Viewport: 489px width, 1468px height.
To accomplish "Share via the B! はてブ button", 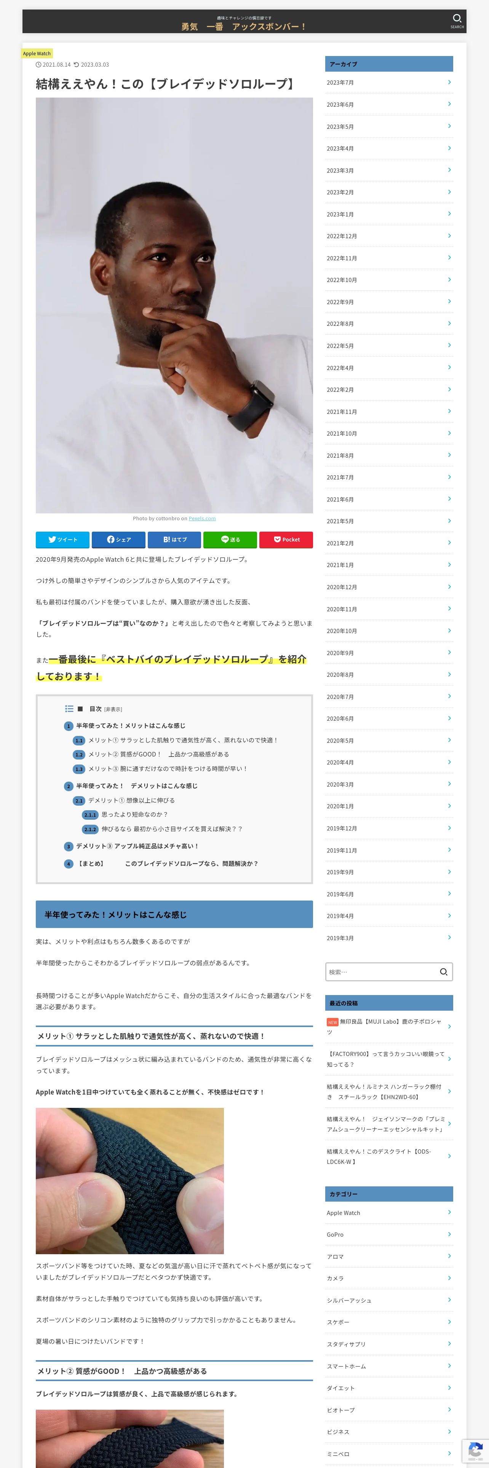I will [174, 540].
